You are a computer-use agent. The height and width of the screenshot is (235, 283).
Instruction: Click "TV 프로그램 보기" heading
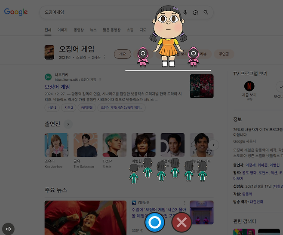(x=250, y=73)
